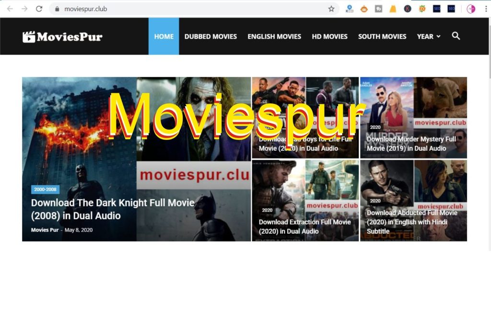491x313 pixels.
Task: Open site search with the magnifier icon
Action: pyautogui.click(x=456, y=36)
